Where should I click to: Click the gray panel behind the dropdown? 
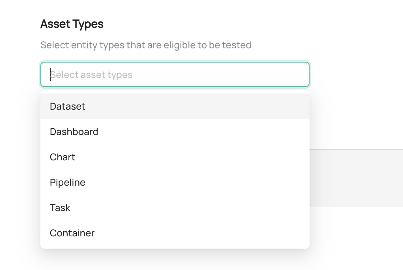pyautogui.click(x=356, y=178)
